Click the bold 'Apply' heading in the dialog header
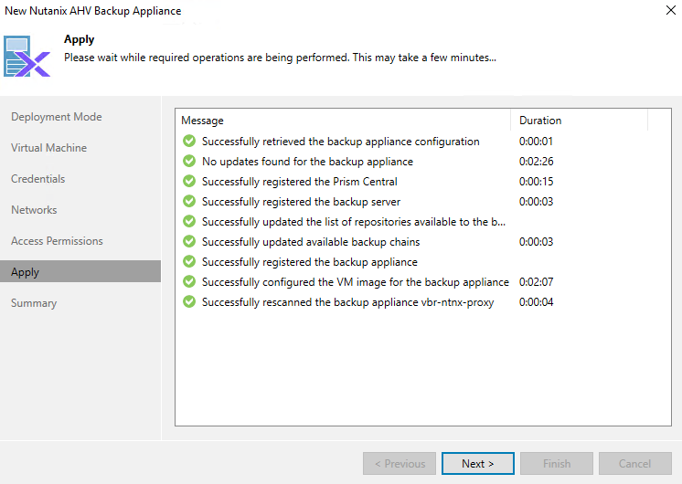The height and width of the screenshot is (484, 682). [80, 39]
